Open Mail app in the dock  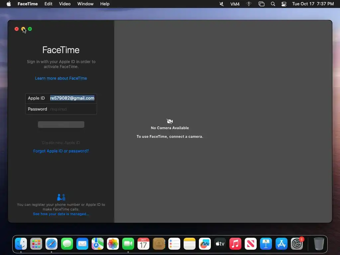click(82, 244)
